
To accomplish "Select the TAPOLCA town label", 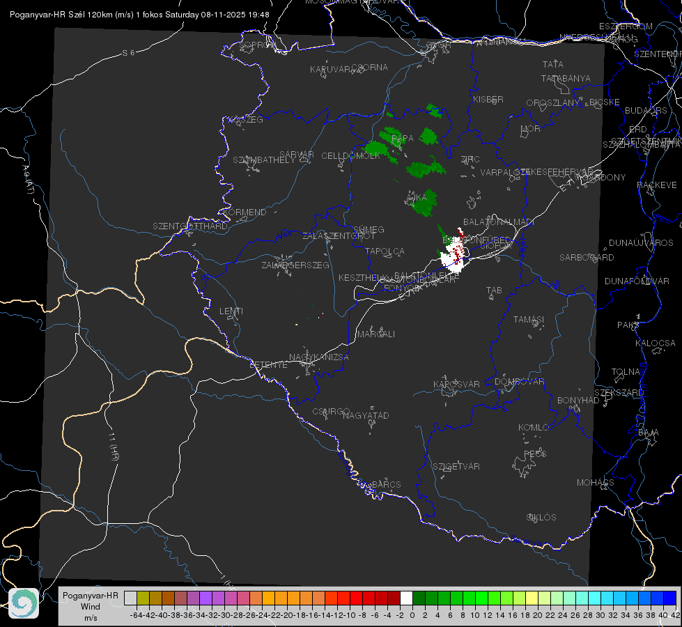I will click(385, 251).
